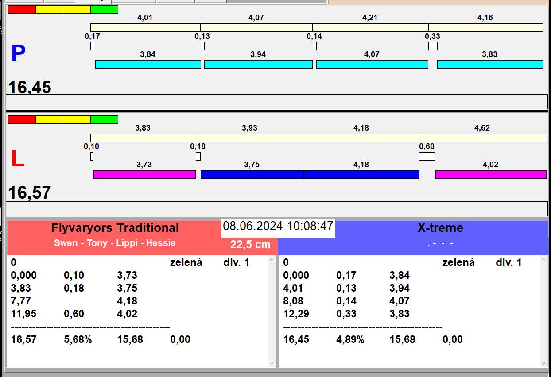Viewport: 551px width, 377px height.
Task: Click the red start light in lane P
Action: coord(22,10)
